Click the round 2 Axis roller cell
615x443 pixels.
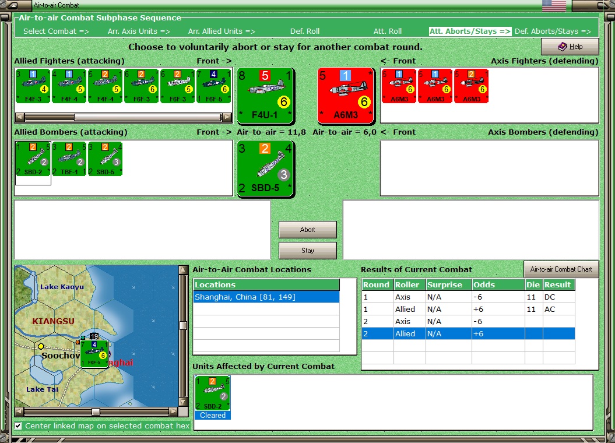pos(409,322)
